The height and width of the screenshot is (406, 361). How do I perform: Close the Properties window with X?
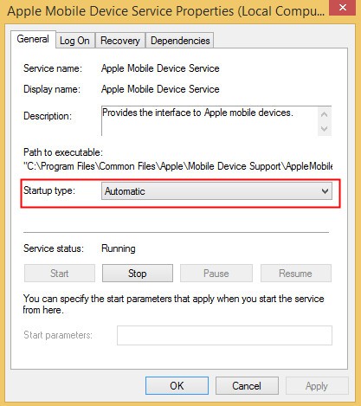343,8
